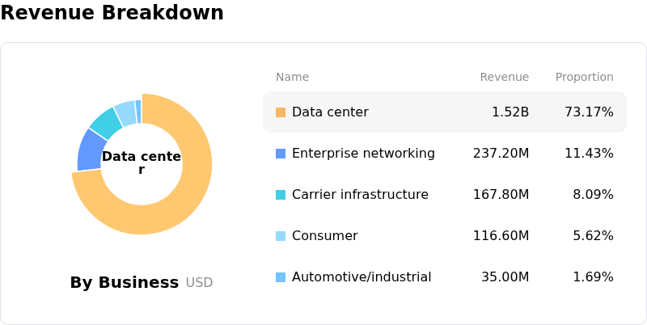This screenshot has height=325, width=647.
Task: Click the 1.52B Data center revenue value
Action: click(510, 112)
